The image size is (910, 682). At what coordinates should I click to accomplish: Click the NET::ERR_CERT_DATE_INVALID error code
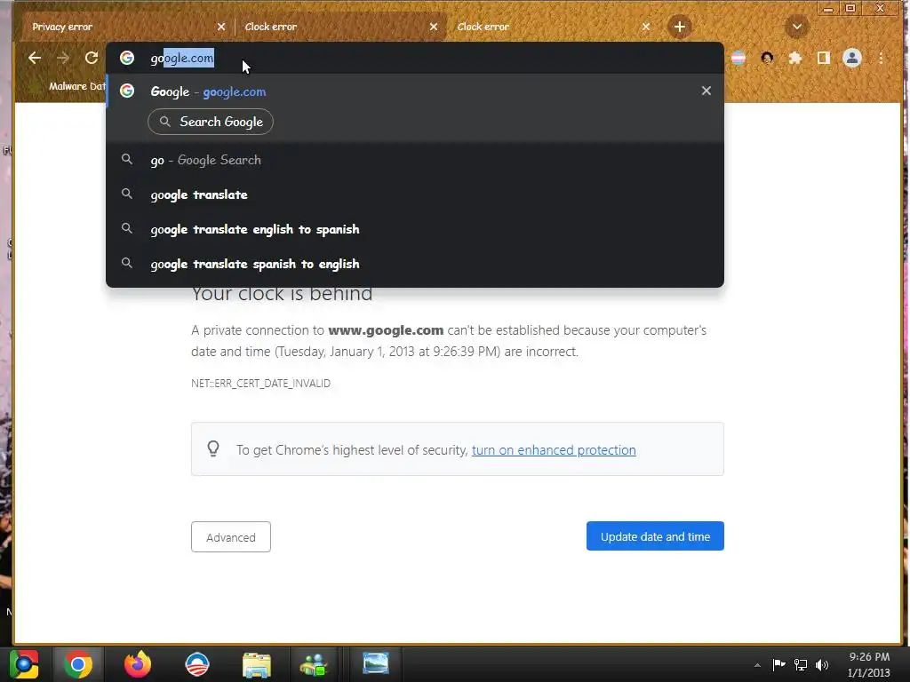[x=260, y=384]
